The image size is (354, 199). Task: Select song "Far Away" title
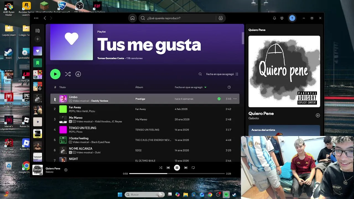click(75, 107)
